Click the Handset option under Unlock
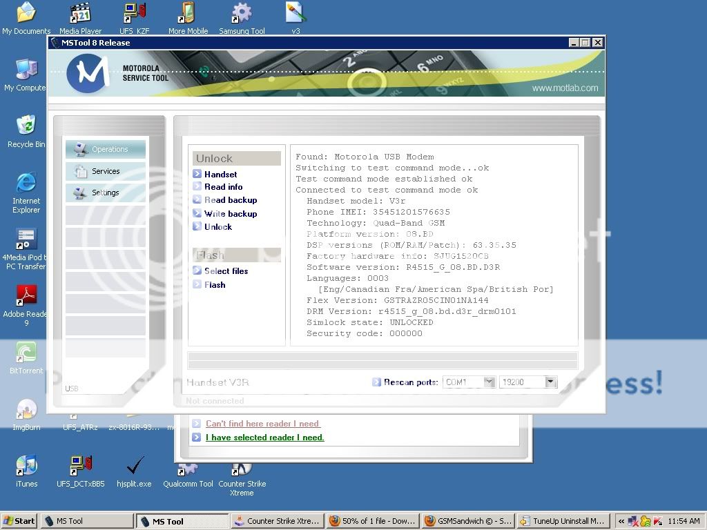Image resolution: width=707 pixels, height=530 pixels. (220, 175)
